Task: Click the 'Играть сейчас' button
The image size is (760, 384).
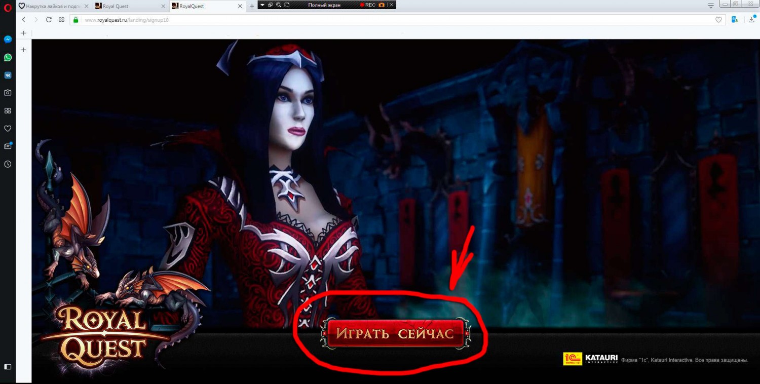Action: [395, 334]
